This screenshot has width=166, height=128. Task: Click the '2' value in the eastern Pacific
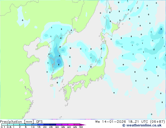(154, 49)
